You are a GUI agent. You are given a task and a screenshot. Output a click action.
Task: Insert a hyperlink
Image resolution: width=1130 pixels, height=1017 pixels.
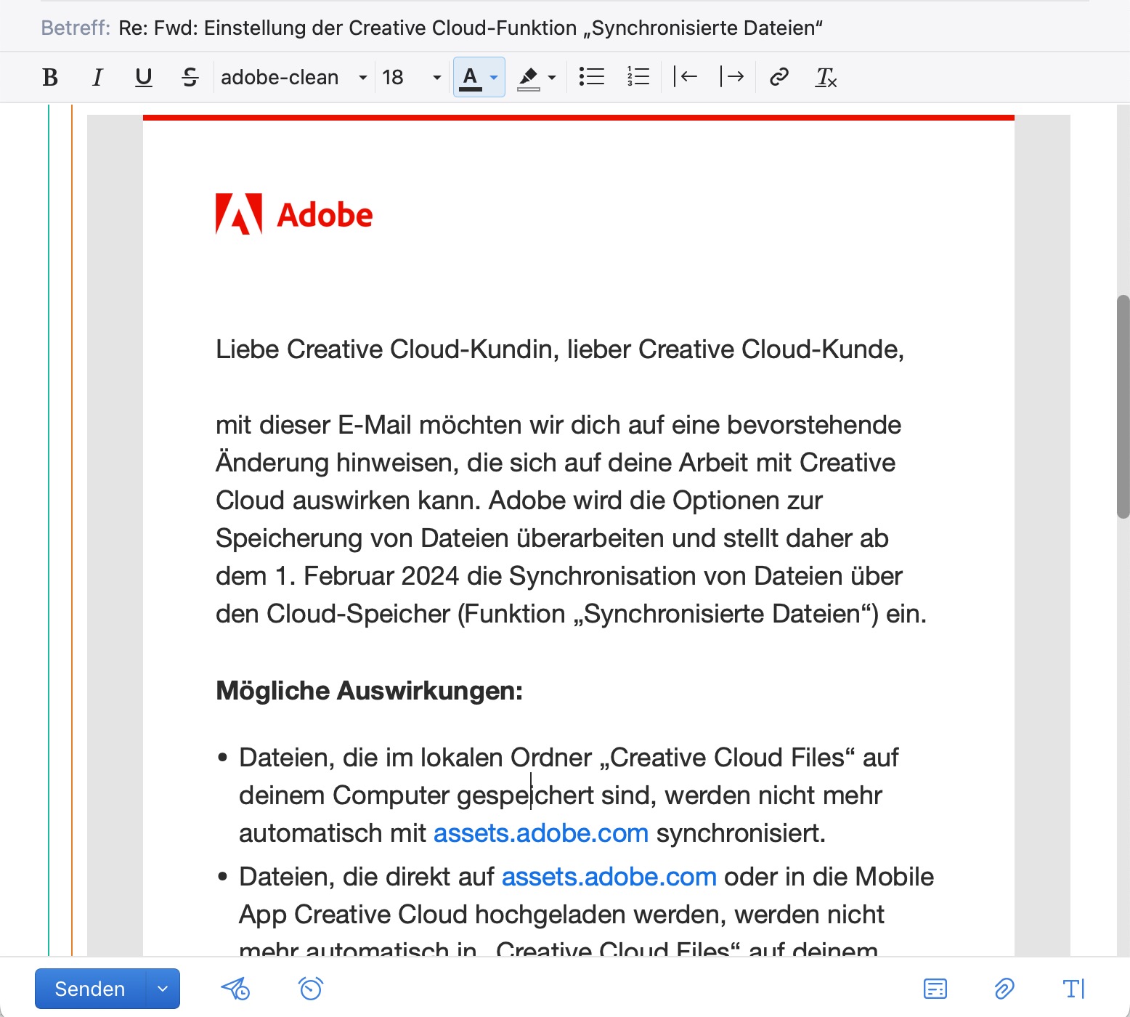(x=779, y=77)
